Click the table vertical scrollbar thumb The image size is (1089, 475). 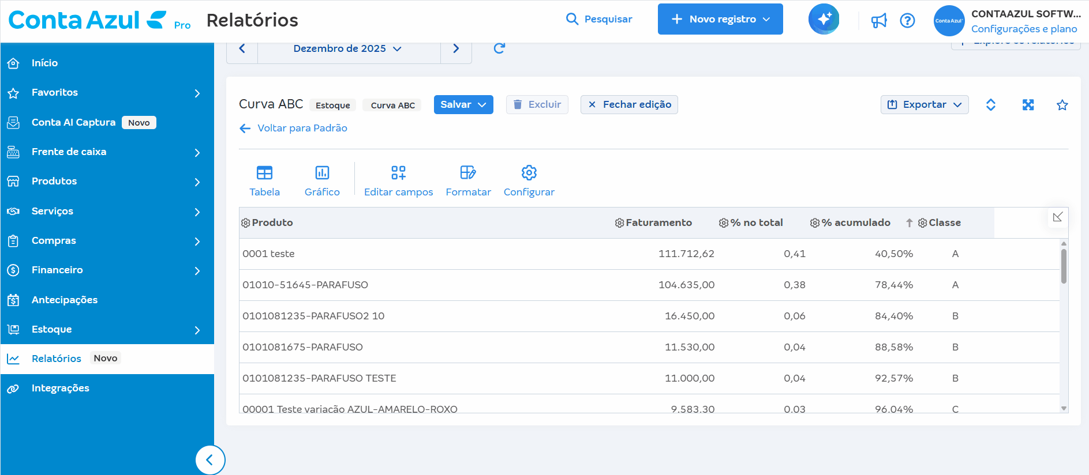[x=1064, y=266]
